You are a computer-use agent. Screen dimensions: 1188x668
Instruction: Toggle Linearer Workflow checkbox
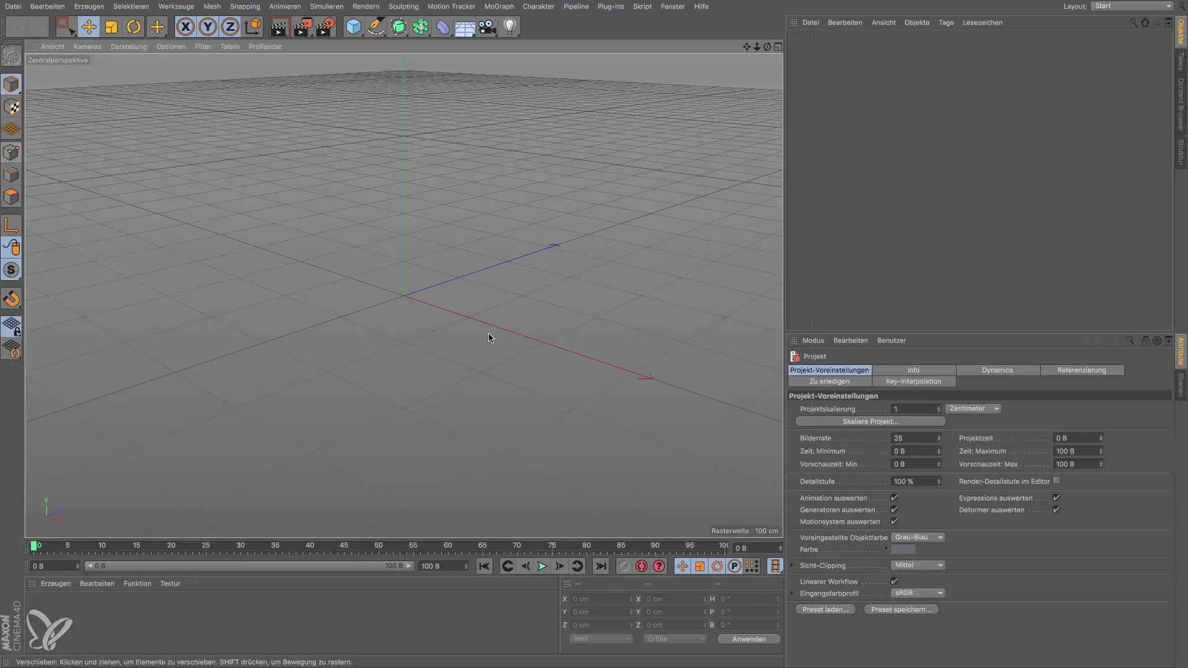coord(894,581)
